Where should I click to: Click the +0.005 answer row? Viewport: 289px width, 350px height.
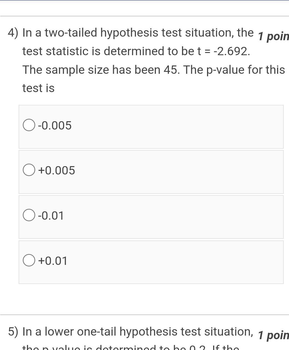151,171
